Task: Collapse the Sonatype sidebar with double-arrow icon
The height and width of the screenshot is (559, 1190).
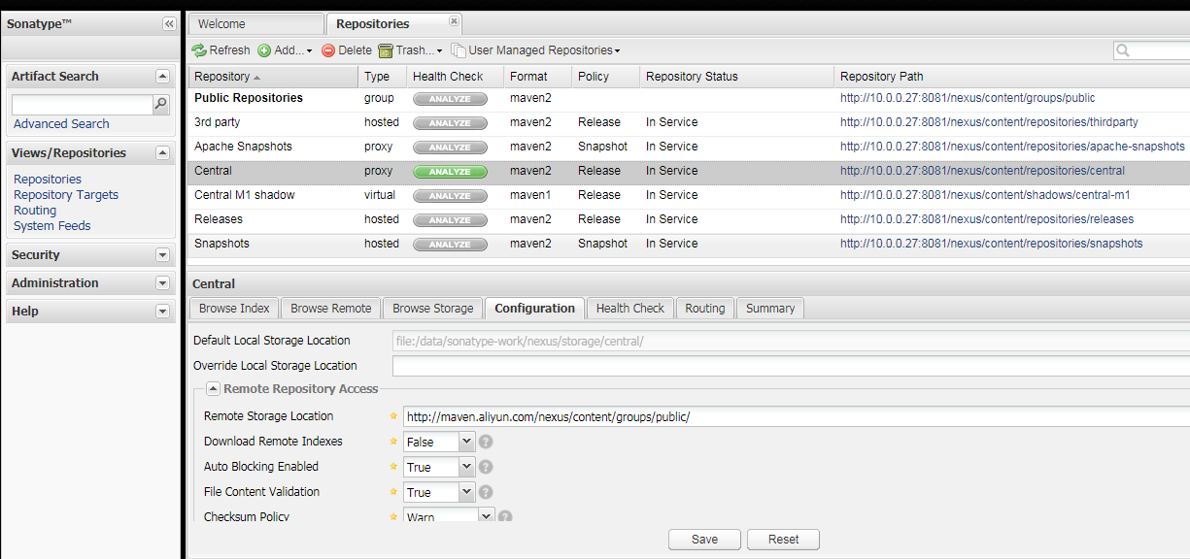Action: (169, 24)
